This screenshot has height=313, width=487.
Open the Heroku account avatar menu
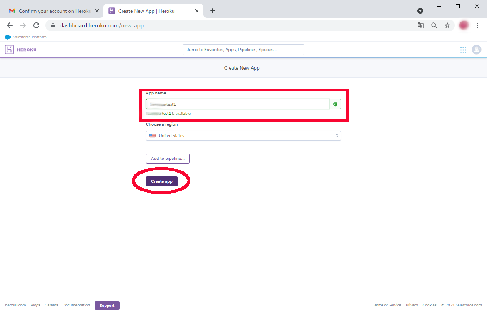[476, 50]
